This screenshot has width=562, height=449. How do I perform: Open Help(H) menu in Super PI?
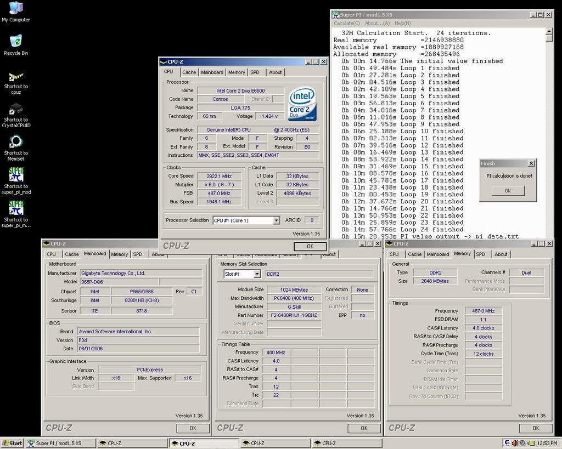pyautogui.click(x=402, y=23)
